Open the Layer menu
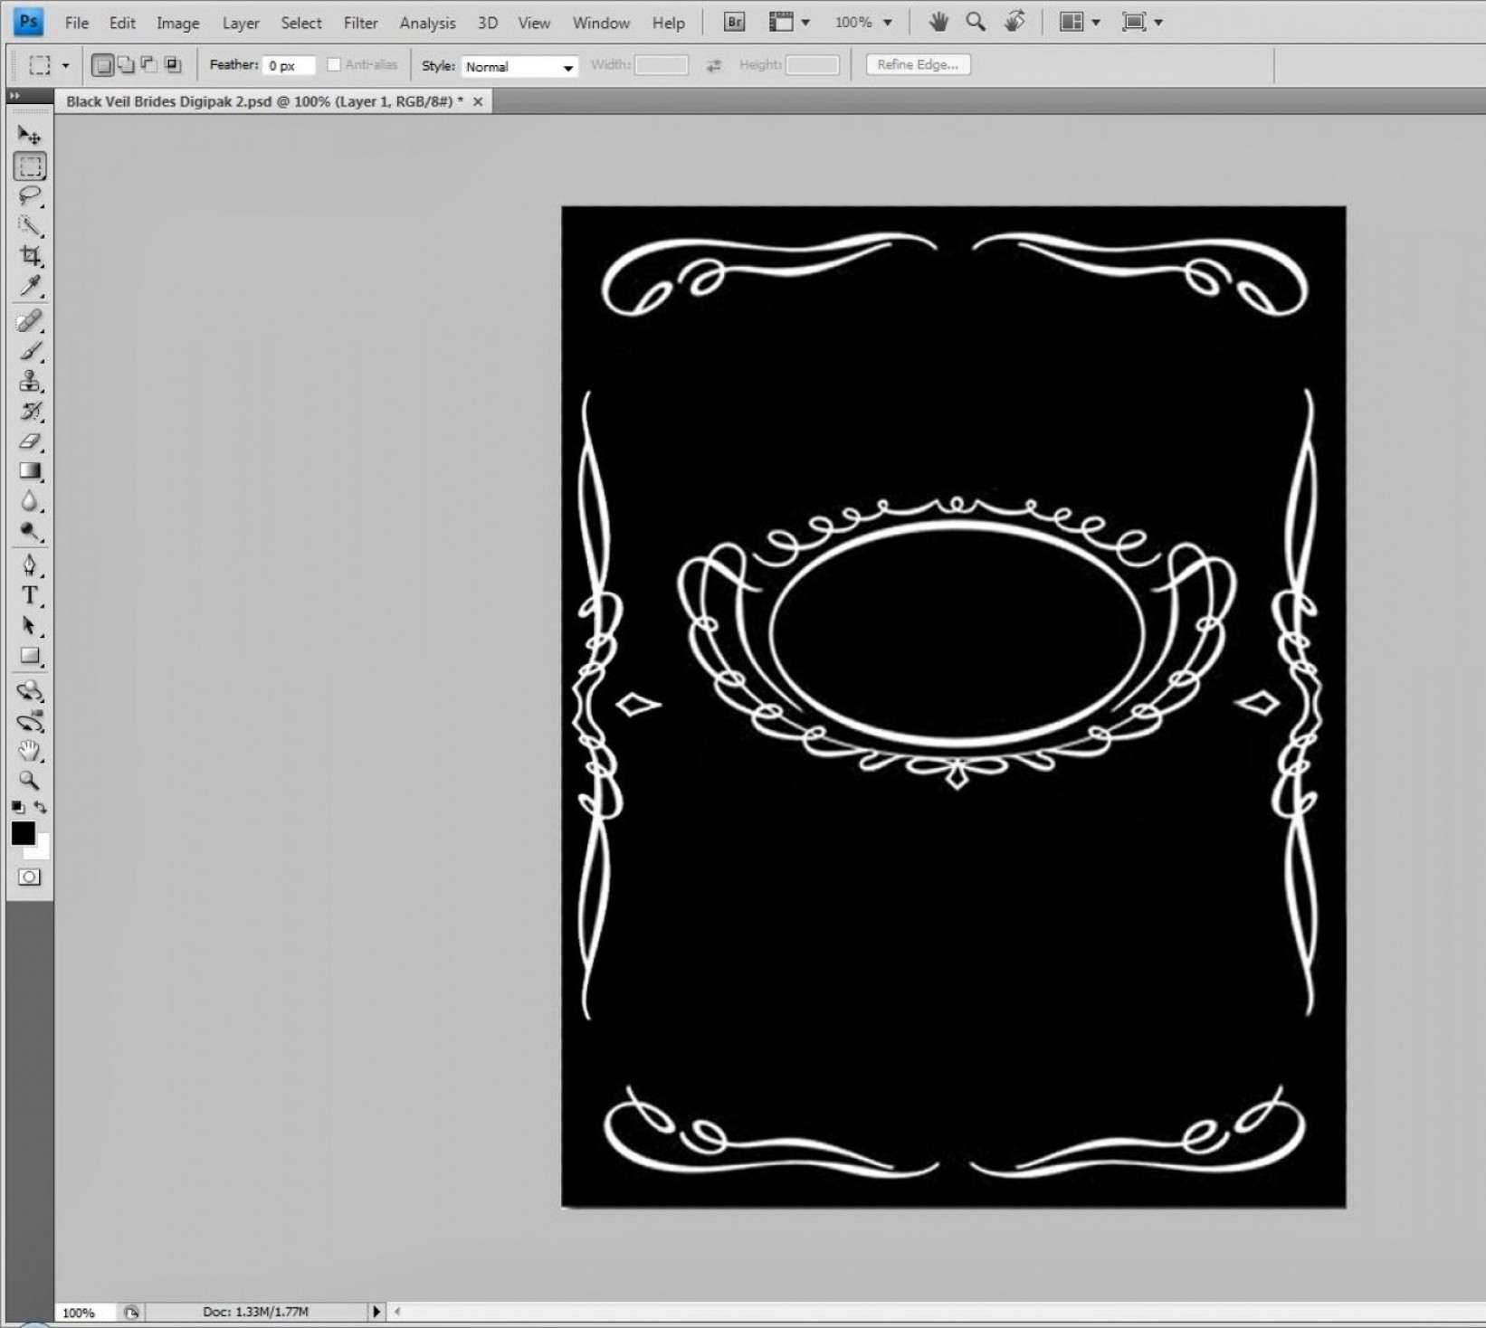 point(241,24)
